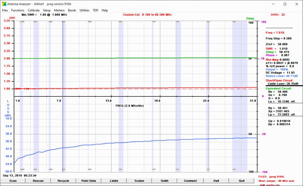Image resolution: width=303 pixels, height=186 pixels.
Task: Halt the current scan
Action: pos(216,181)
